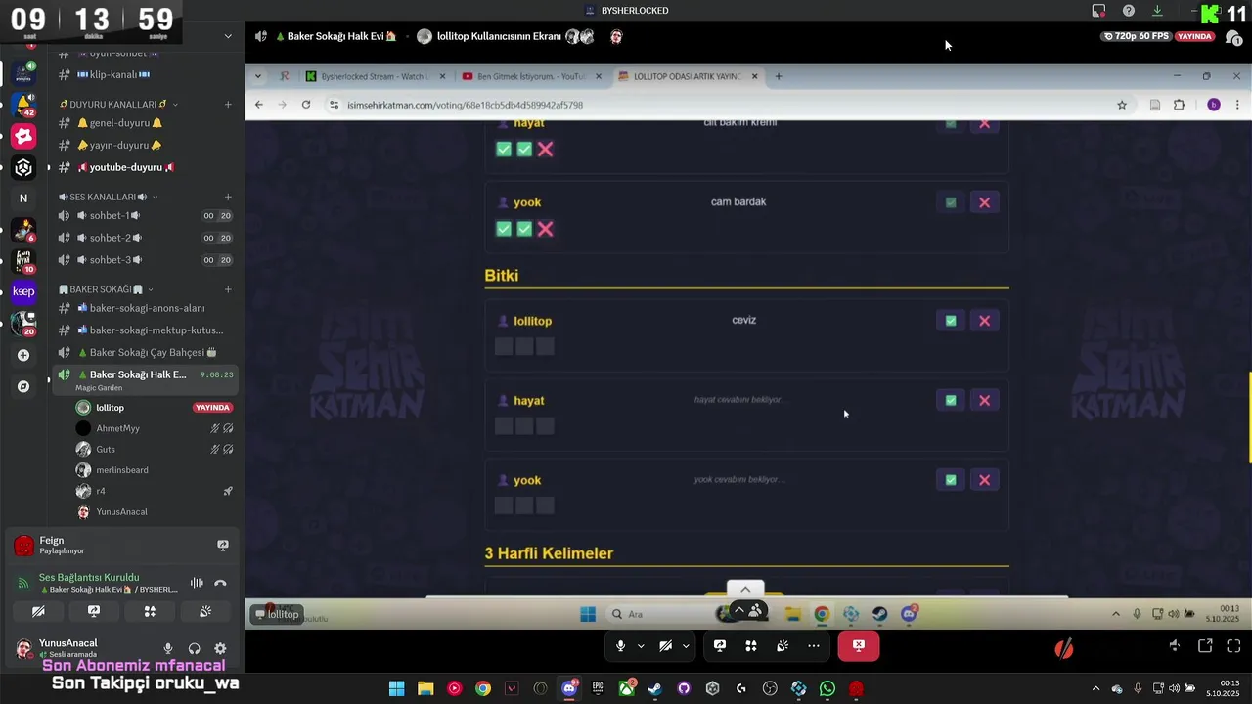Share your screen from the voice panel
The width and height of the screenshot is (1252, 704).
(x=94, y=611)
